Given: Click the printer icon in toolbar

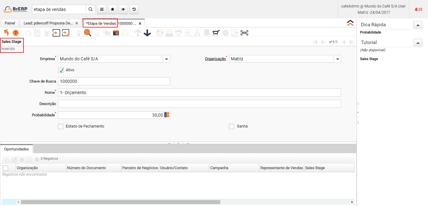Looking at the screenshot, I should coord(179,33).
